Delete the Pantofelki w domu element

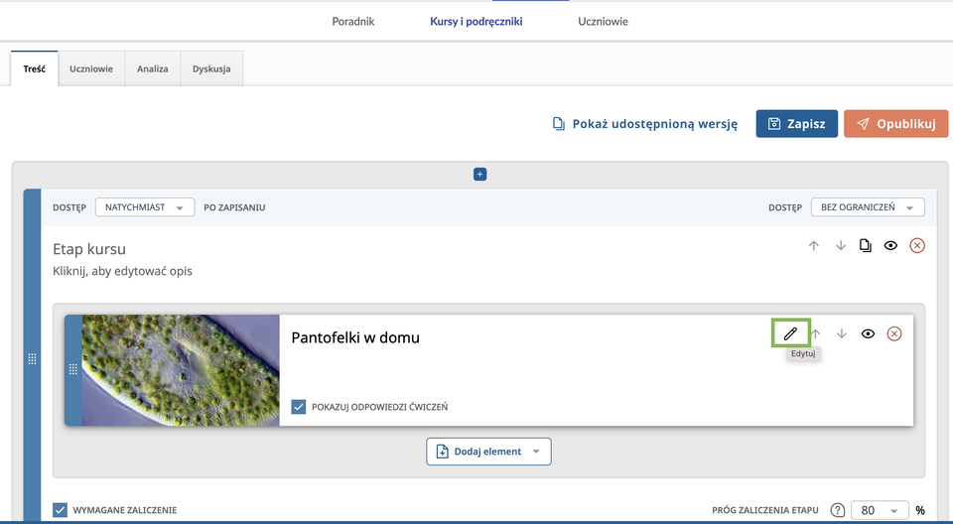coord(893,334)
